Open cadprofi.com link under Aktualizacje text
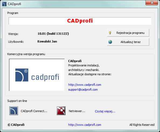Screen dimensions: 160x132 85,85
